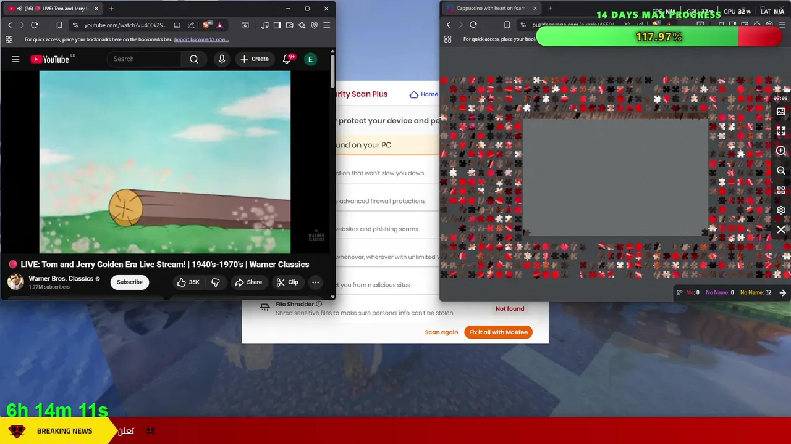Click the YouTube search input field
This screenshot has width=791, height=444.
point(145,59)
